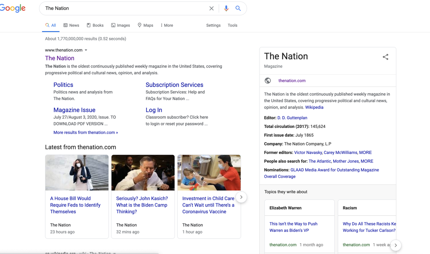
Task: Open Mother Jones related search link
Action: click(x=345, y=161)
